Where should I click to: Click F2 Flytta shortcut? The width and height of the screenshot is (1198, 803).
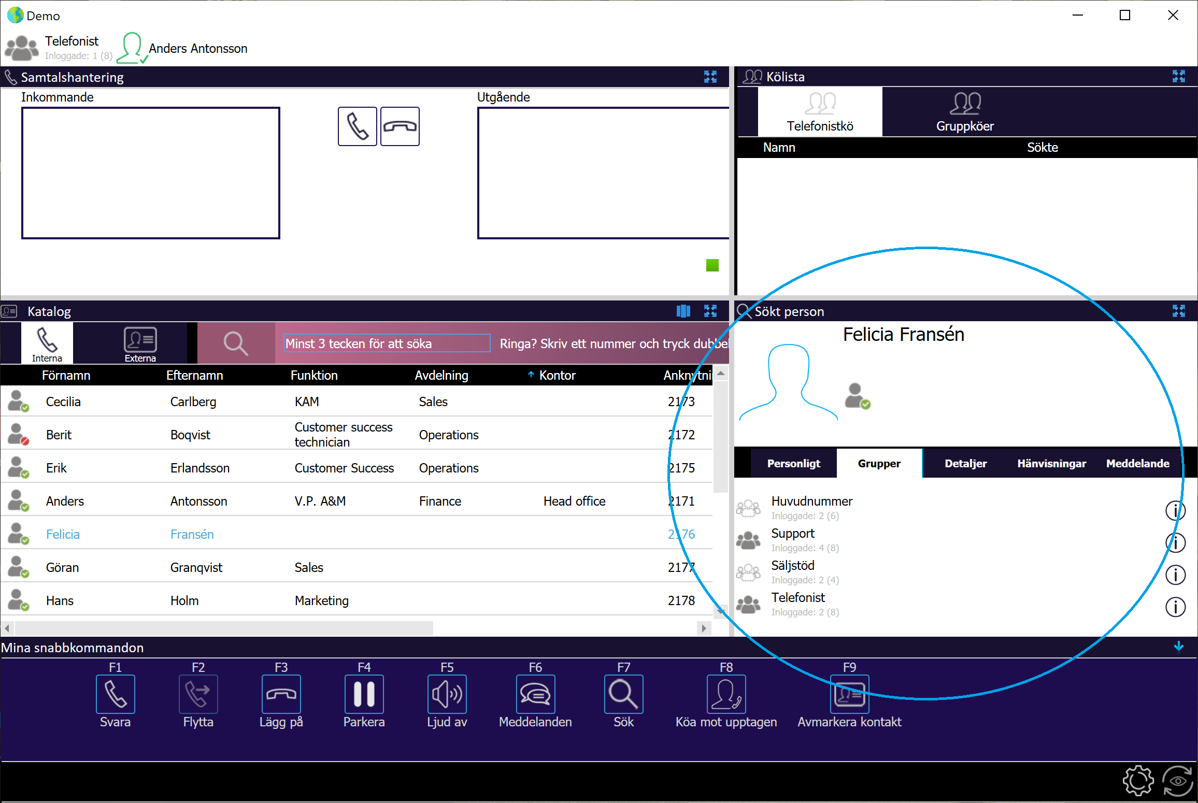[x=198, y=694]
